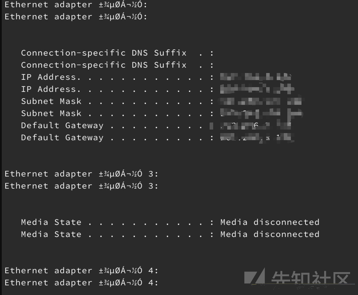Click the 先知社区 watermark text
The width and height of the screenshot is (358, 295).
tap(311, 278)
